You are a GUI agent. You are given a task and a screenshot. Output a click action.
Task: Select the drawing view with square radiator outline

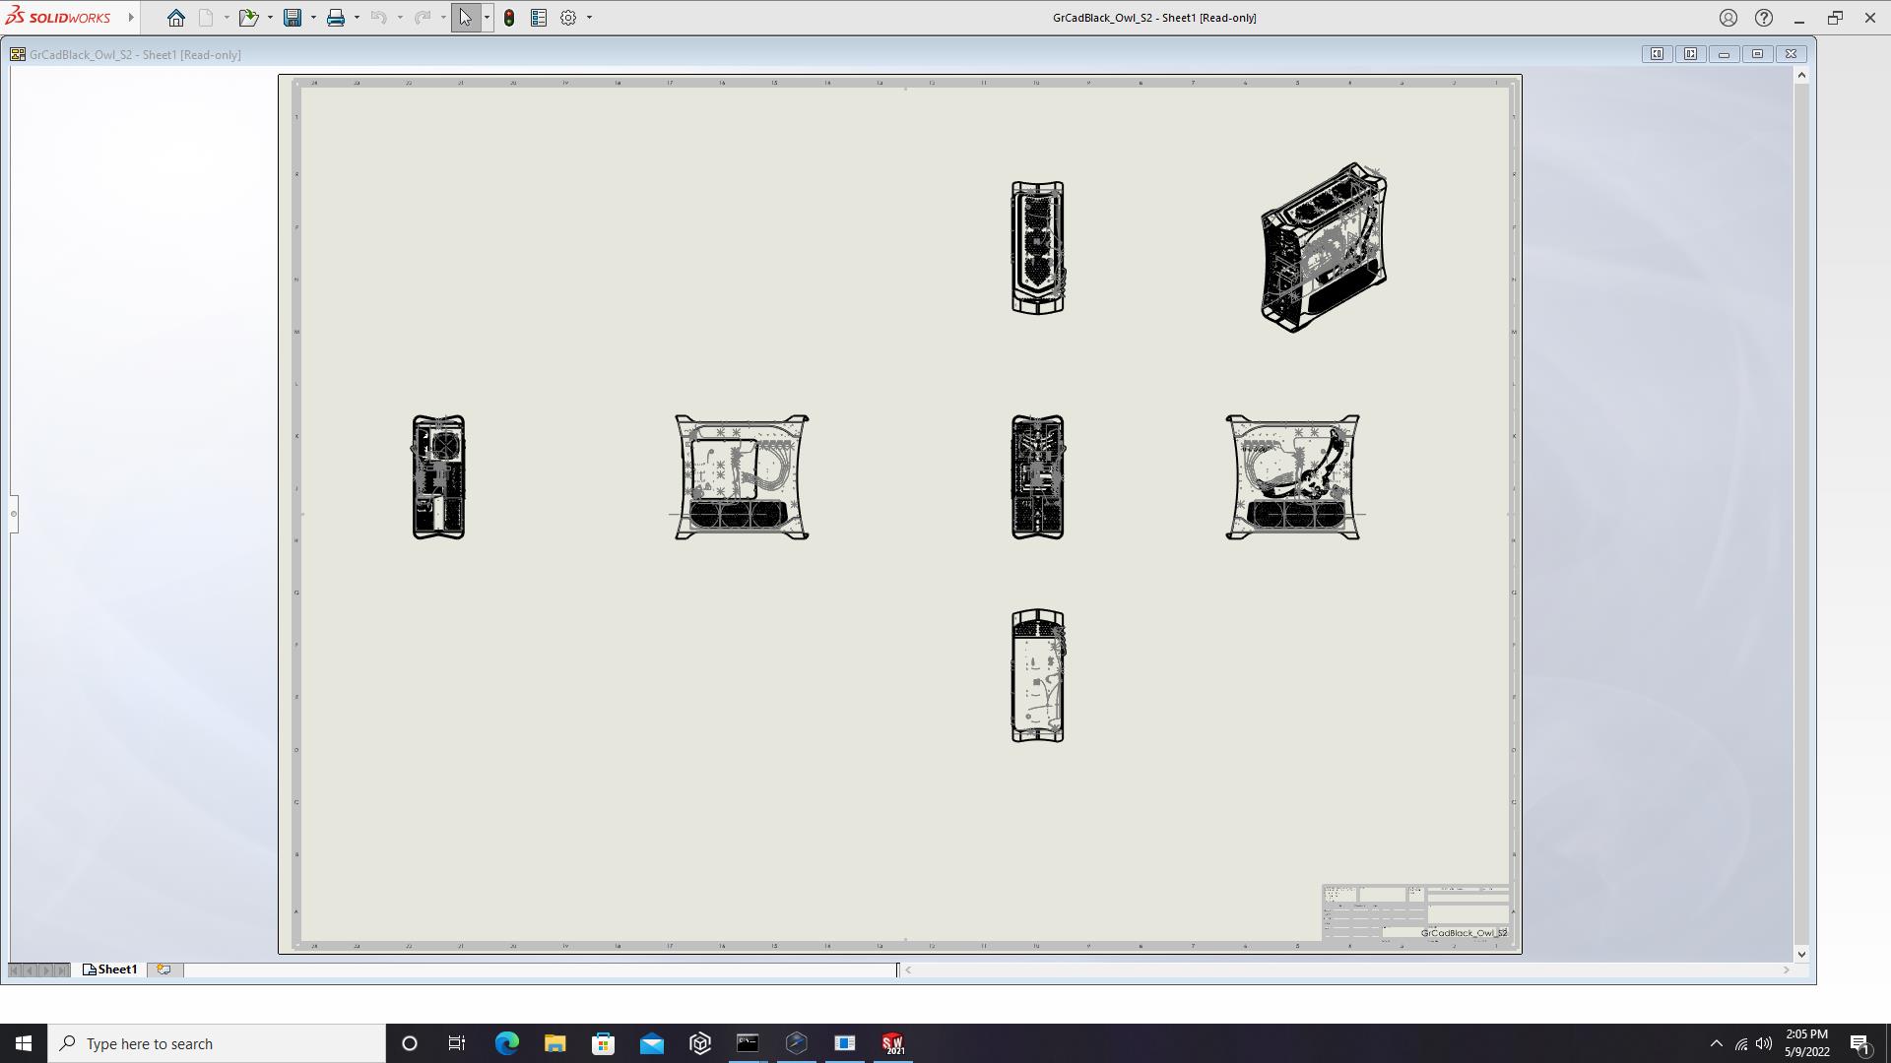pyautogui.click(x=742, y=477)
